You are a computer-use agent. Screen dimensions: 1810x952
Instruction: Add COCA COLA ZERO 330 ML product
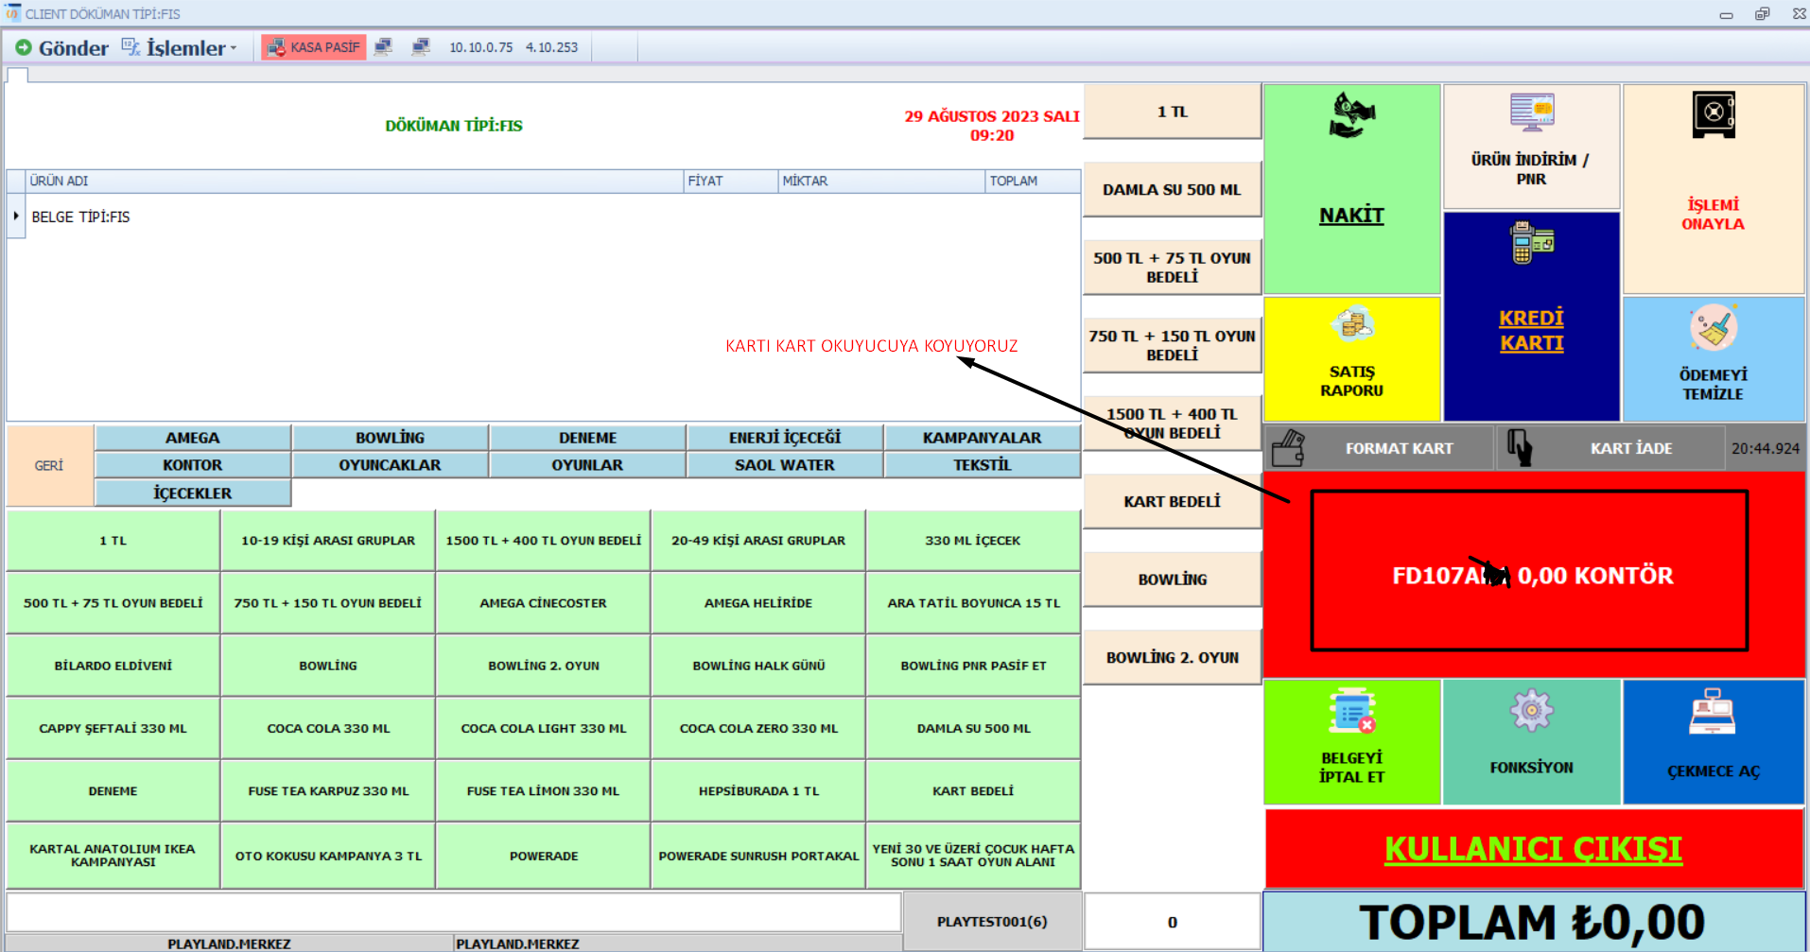click(758, 729)
